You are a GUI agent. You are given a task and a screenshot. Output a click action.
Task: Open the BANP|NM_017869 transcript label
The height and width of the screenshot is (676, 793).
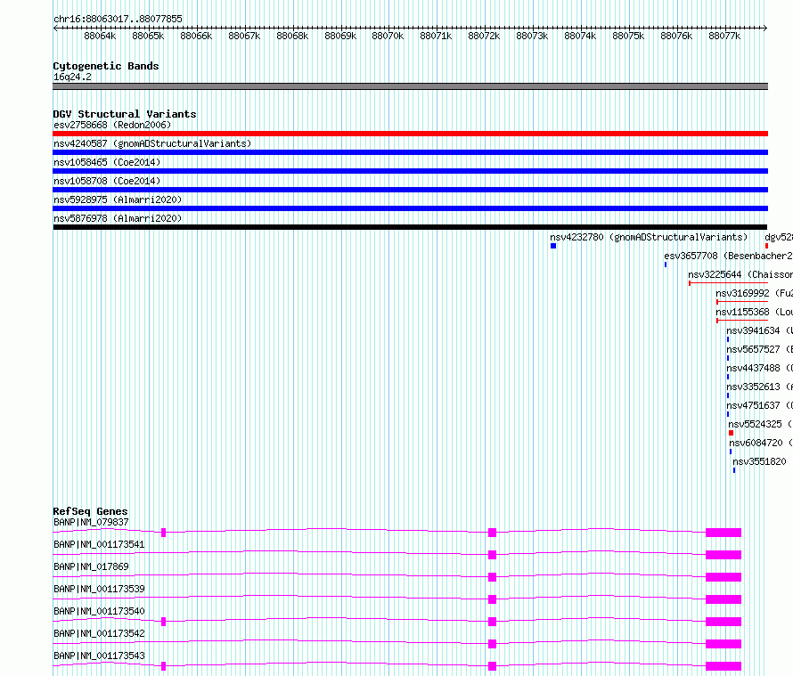91,566
